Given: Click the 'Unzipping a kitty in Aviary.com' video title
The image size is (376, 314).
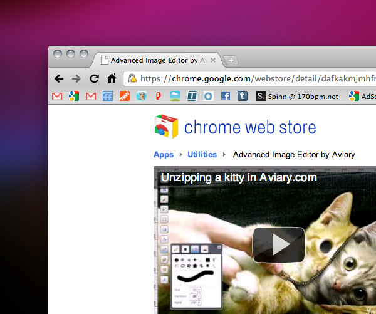Looking at the screenshot, I should [x=239, y=178].
